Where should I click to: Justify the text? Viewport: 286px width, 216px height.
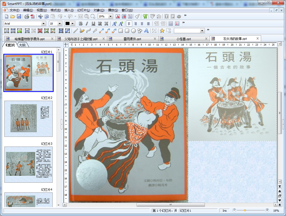tap(148, 24)
